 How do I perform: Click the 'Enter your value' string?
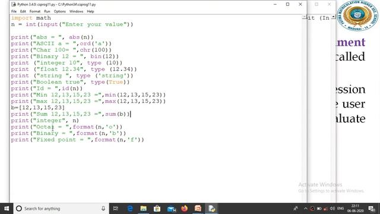tap(94, 24)
